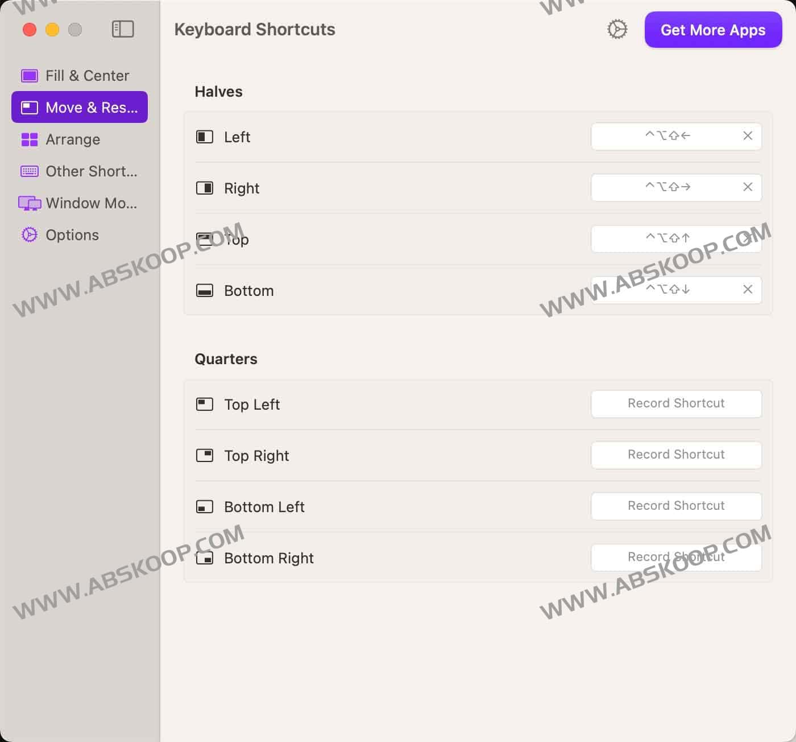The width and height of the screenshot is (796, 742).
Task: Select the Window Modes sidebar icon
Action: [x=29, y=203]
